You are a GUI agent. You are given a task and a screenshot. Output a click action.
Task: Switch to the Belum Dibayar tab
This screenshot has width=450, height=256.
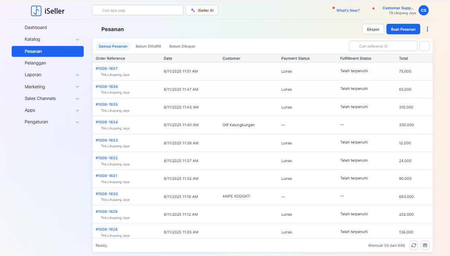(182, 46)
